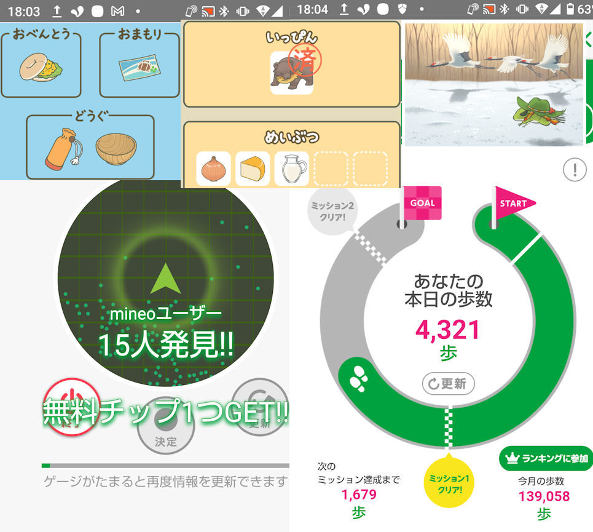The image size is (593, 532).
Task: Tap the おべんとう heading
Action: click(x=41, y=34)
